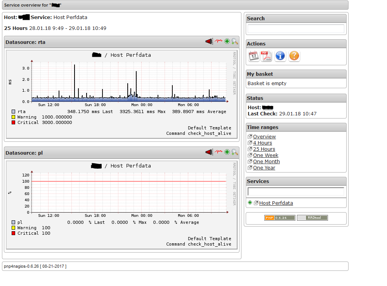Add the rta graph to the basket

coord(227,41)
